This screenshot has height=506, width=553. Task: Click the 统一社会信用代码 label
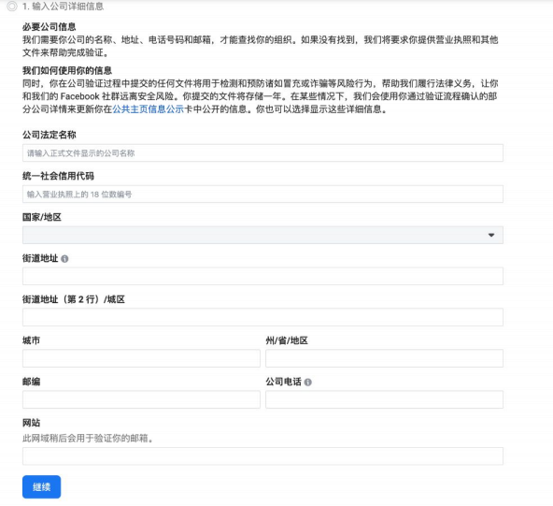pos(58,176)
